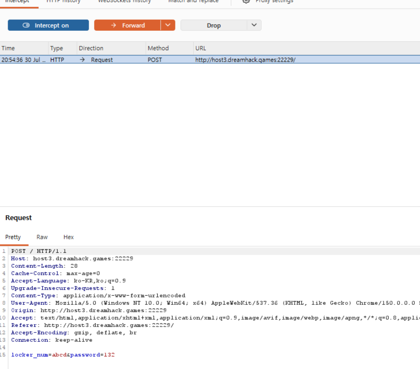Open WebSockets history tab
Screen dimensions: 420x369
124,2
